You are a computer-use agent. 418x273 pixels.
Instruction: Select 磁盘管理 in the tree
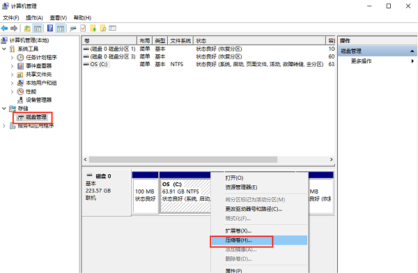coord(36,117)
